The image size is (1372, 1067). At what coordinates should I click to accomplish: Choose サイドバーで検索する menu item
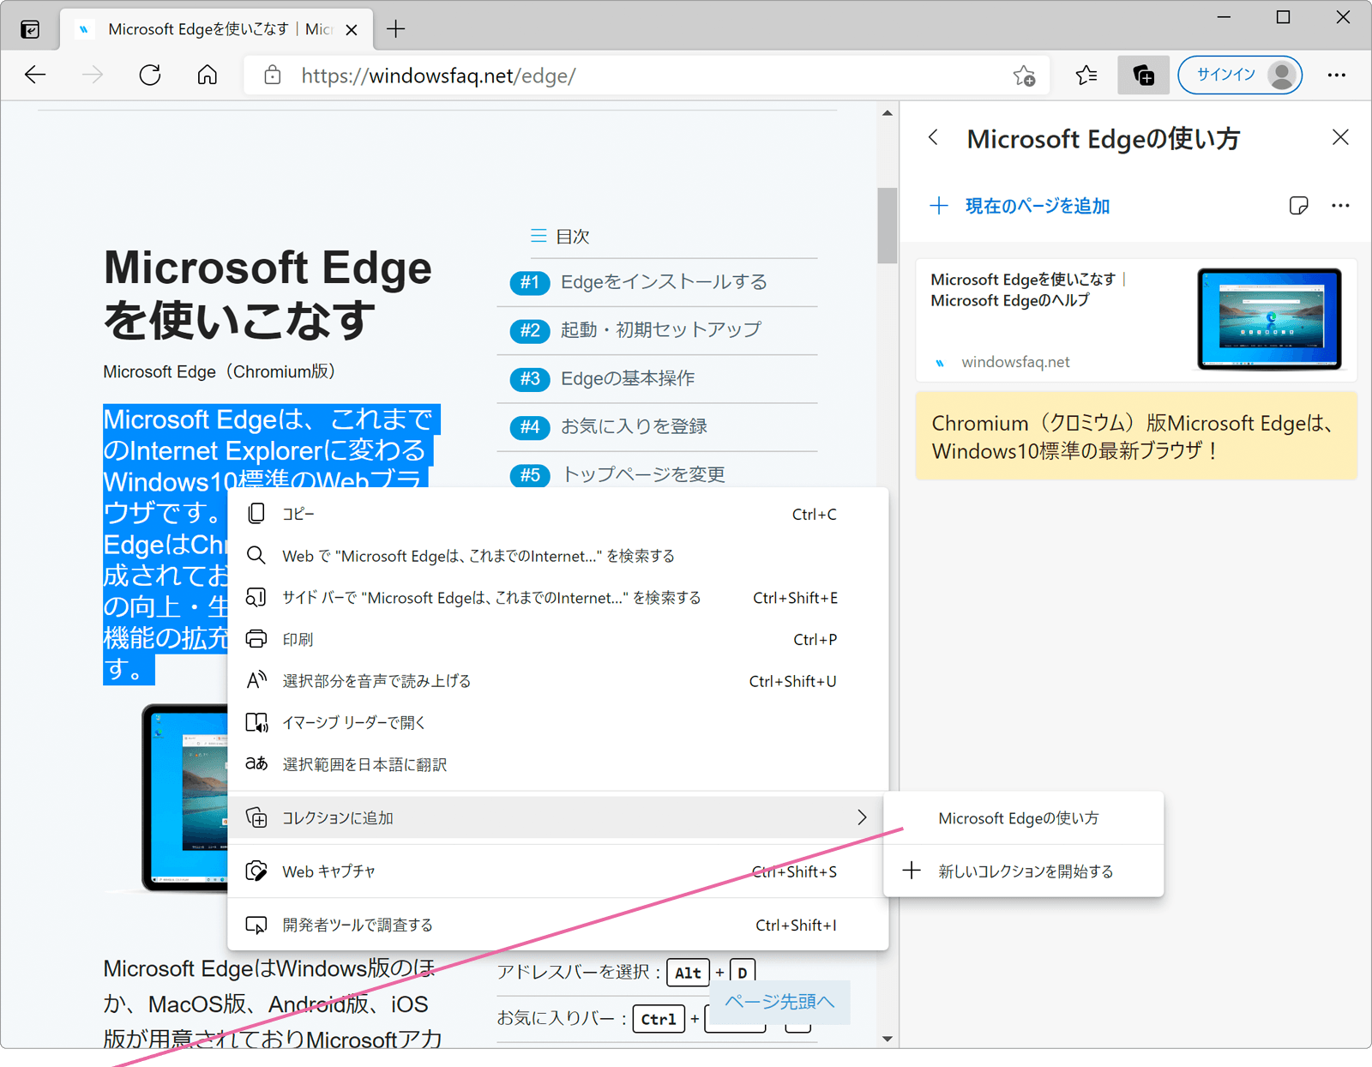click(557, 598)
